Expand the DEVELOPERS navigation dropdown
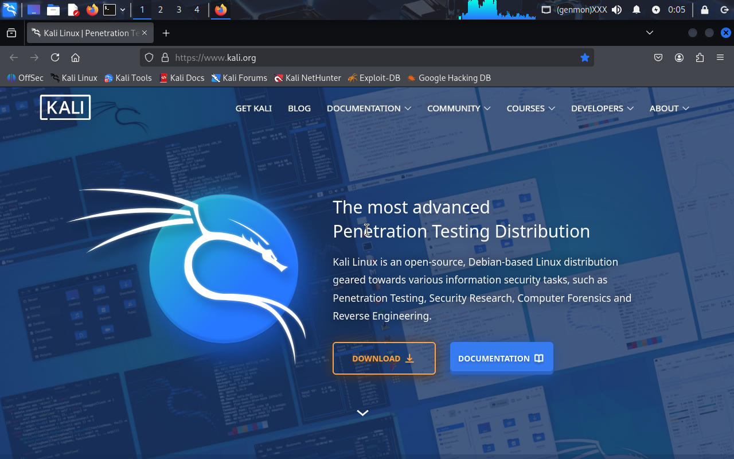734x459 pixels. (602, 108)
